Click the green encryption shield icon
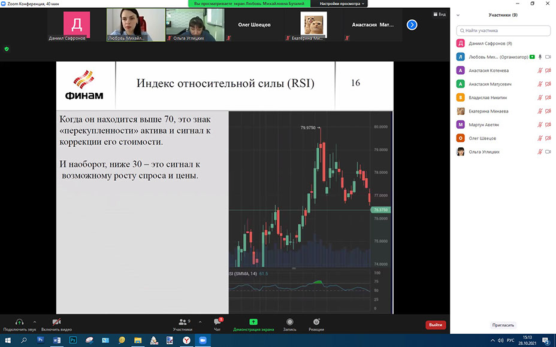 coord(7,49)
